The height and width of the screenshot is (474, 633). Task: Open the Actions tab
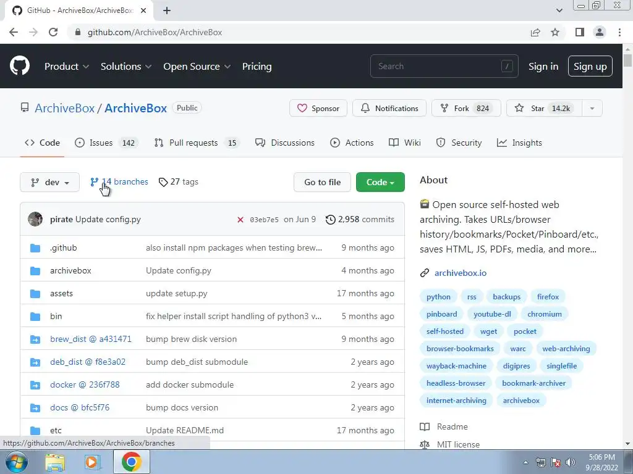click(x=352, y=143)
